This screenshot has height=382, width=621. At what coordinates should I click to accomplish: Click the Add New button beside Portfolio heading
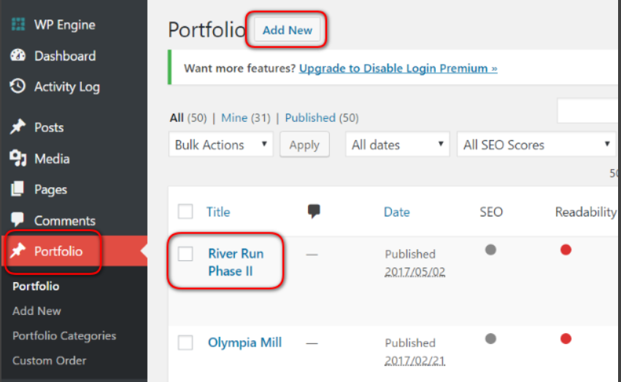click(x=287, y=30)
